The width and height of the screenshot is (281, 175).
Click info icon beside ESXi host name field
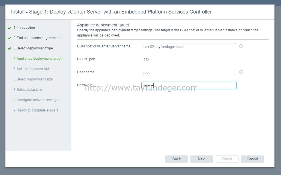241,46
